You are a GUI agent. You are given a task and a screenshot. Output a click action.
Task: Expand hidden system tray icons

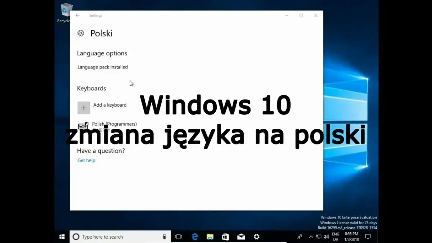(311, 237)
